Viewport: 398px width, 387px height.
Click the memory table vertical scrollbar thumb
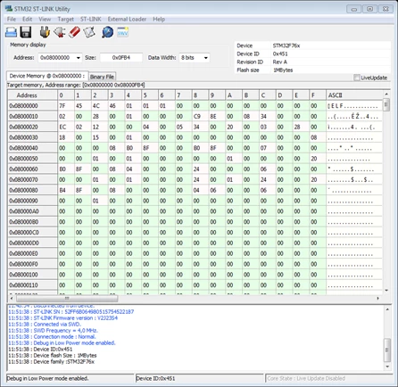(386, 105)
